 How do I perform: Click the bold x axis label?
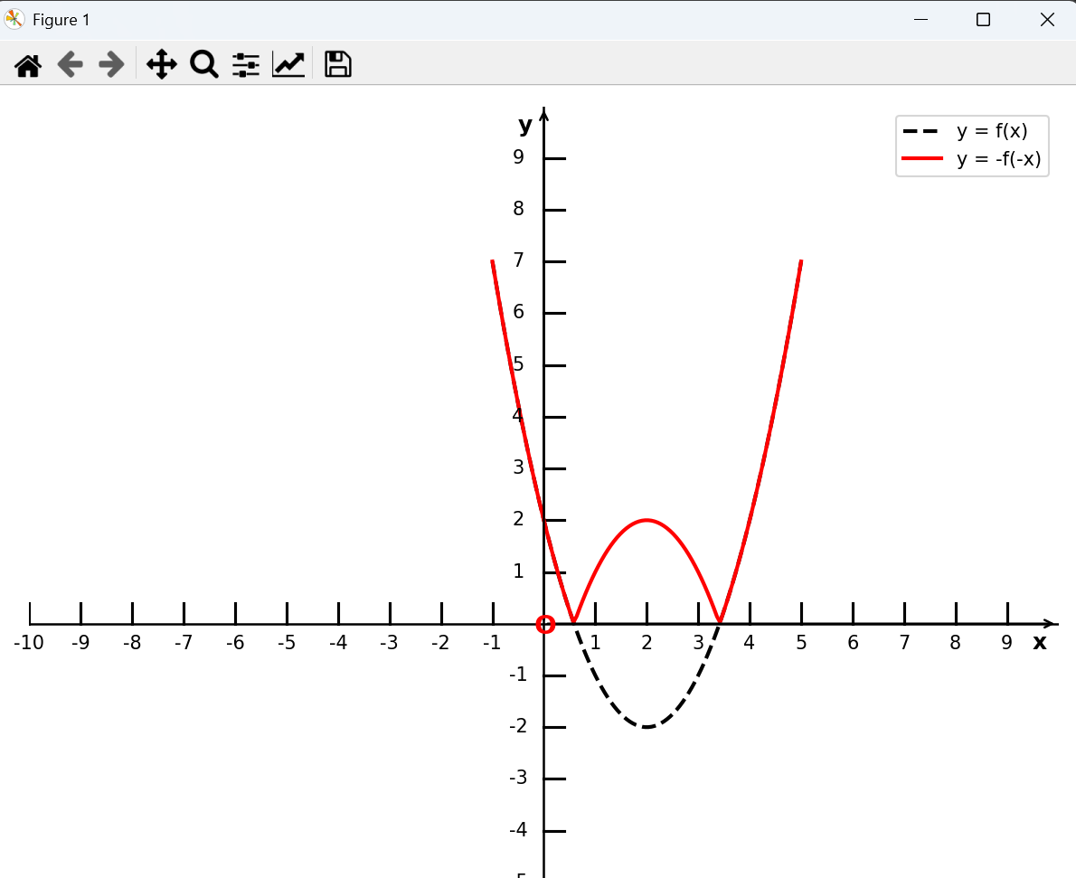[x=1040, y=643]
